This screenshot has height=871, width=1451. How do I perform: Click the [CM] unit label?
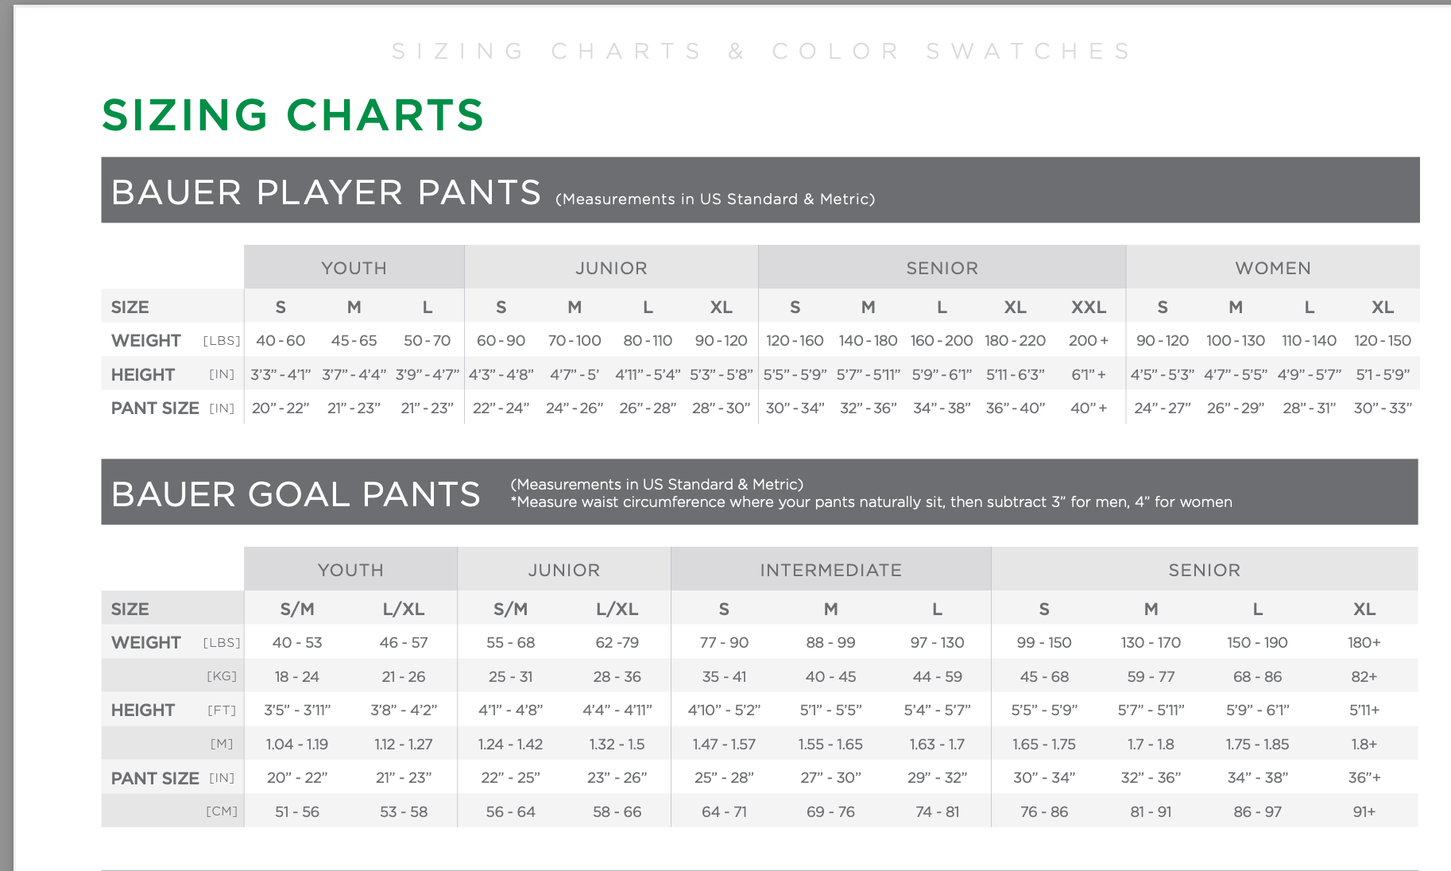[x=222, y=811]
